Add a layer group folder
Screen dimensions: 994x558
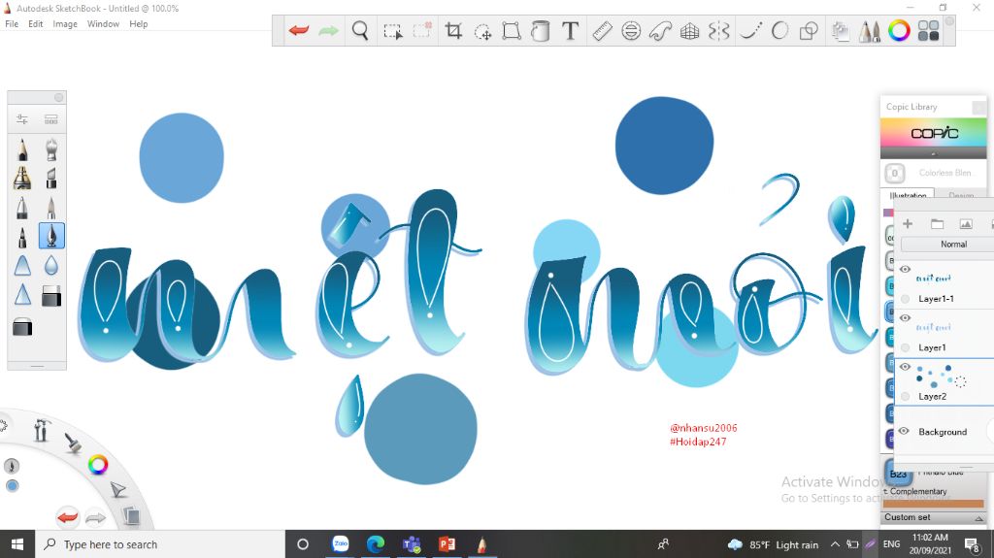937,224
